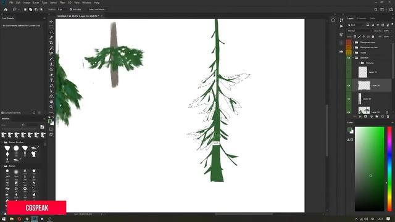Toggle the Current Tool Only checkbox

coord(2,113)
